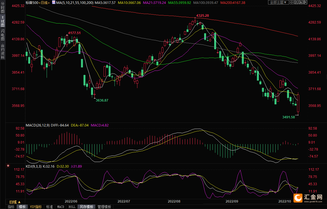The height and width of the screenshot is (209, 327).
Task: Click KDJ(9,3,3) indicator label
Action: coord(34,166)
